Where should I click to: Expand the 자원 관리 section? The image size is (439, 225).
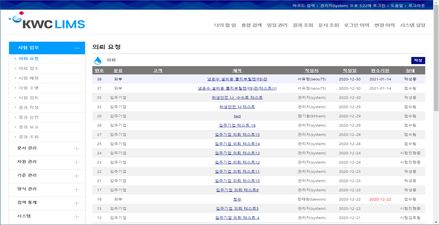click(x=77, y=162)
